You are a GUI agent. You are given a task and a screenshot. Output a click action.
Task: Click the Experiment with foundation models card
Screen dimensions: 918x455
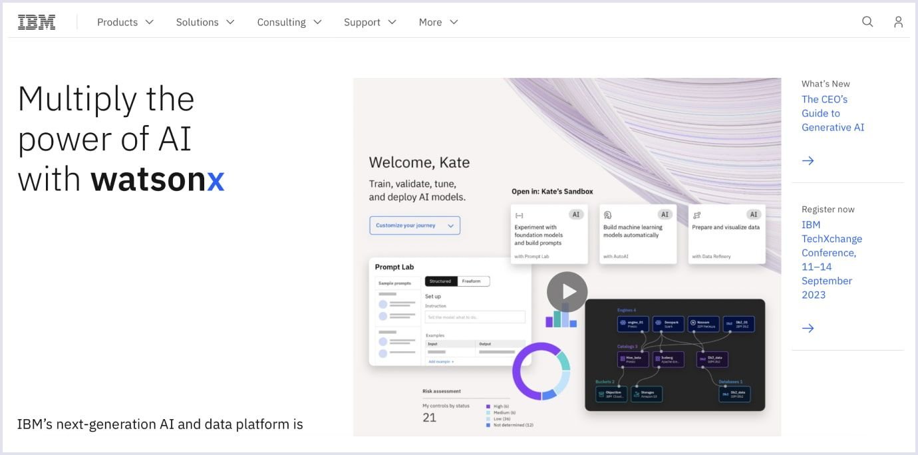[x=549, y=234]
